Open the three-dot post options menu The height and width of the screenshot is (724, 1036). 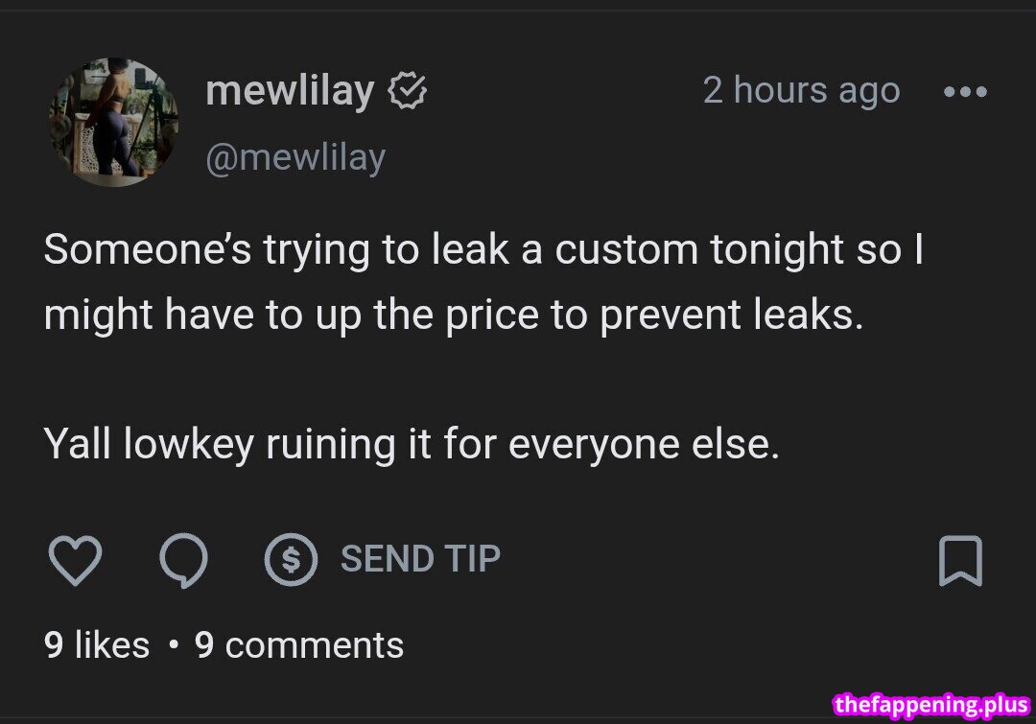(964, 92)
